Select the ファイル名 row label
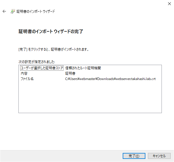This screenshot has width=174, height=162. point(27,79)
